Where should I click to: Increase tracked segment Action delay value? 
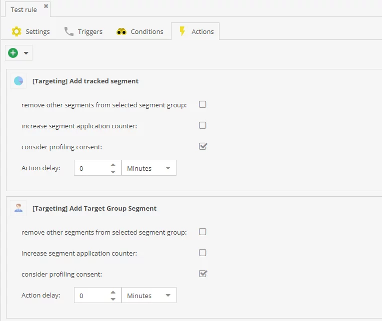[113, 165]
